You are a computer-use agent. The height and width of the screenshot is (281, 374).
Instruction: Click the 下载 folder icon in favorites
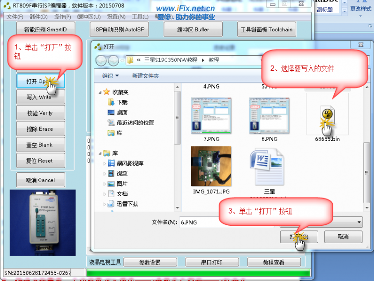(x=111, y=102)
